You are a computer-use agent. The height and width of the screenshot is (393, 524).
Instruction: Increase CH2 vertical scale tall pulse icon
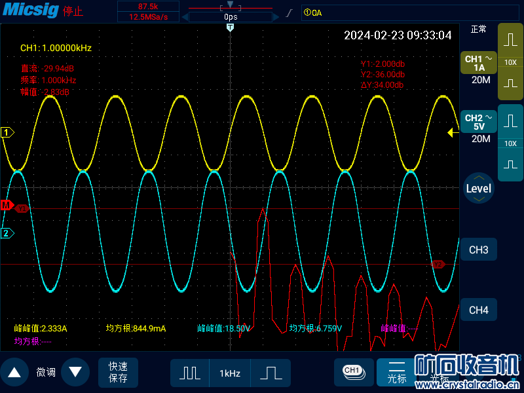(x=510, y=121)
